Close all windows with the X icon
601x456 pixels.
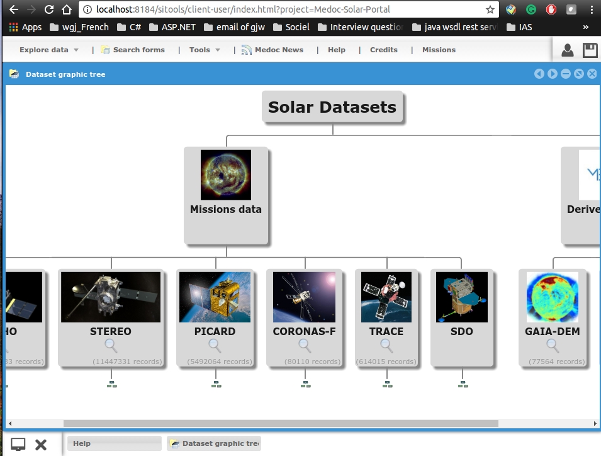pyautogui.click(x=41, y=445)
